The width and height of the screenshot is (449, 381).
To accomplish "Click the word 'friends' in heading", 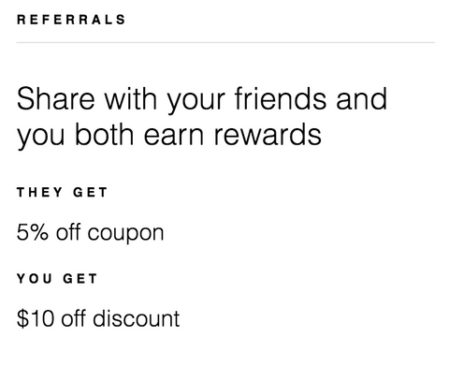I will coord(281,99).
